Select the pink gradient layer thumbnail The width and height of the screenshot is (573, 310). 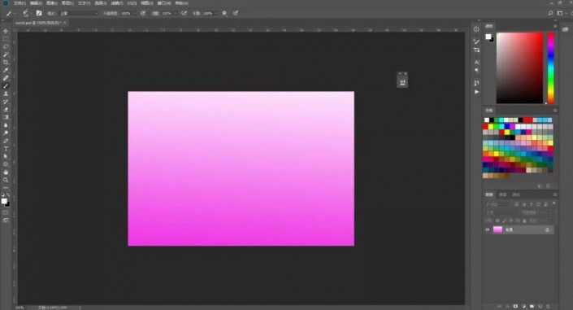point(497,229)
